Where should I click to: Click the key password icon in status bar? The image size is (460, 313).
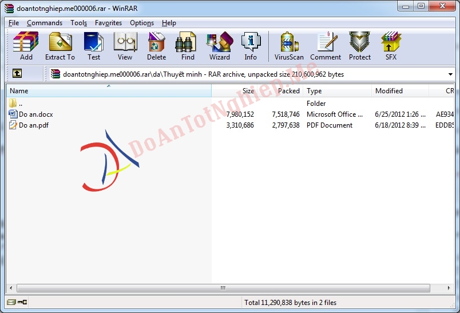point(22,302)
